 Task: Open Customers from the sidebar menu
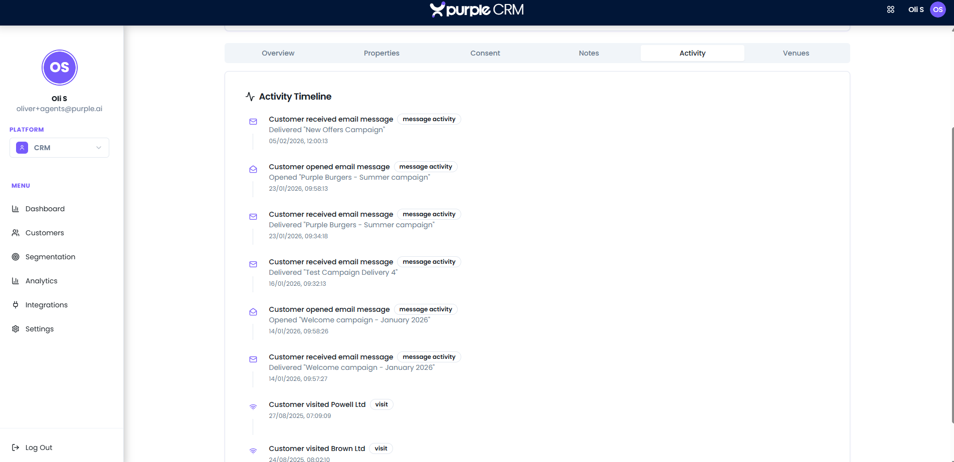pyautogui.click(x=45, y=233)
